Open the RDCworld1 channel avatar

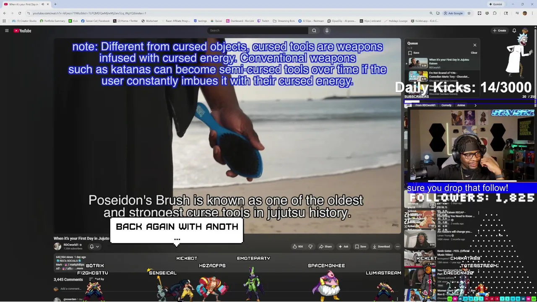(57, 247)
